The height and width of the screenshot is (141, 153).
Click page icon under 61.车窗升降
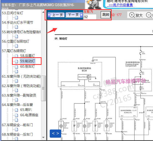pos(17,81)
